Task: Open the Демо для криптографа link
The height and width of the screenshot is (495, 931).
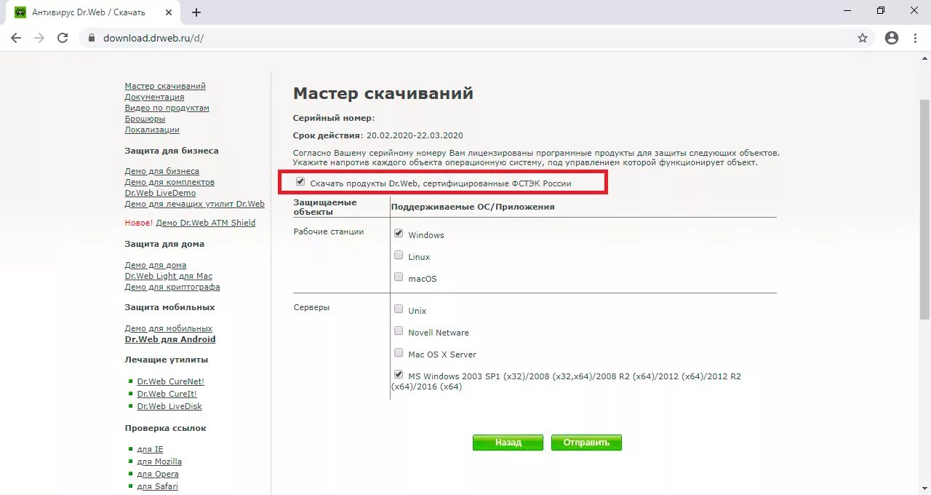Action: click(172, 287)
